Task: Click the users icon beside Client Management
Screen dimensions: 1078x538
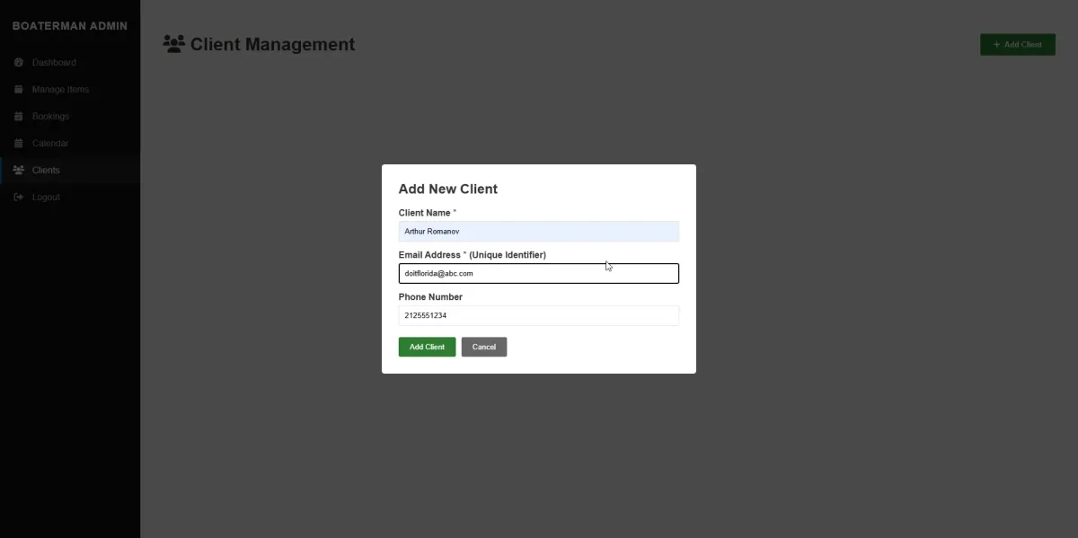Action: click(x=173, y=43)
